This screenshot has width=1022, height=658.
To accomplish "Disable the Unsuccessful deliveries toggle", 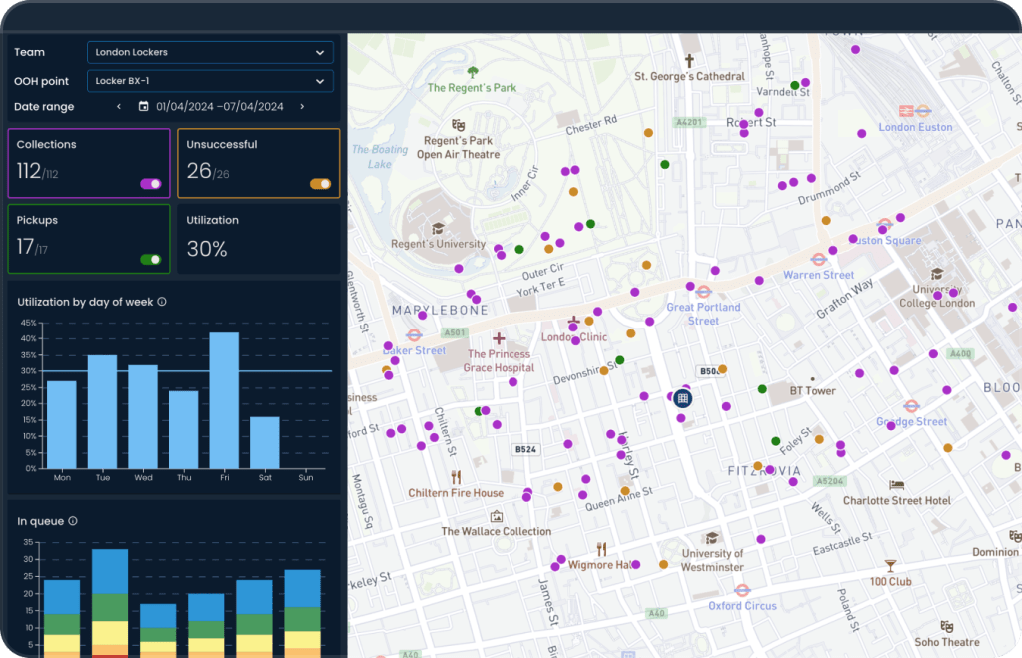I will click(x=321, y=183).
